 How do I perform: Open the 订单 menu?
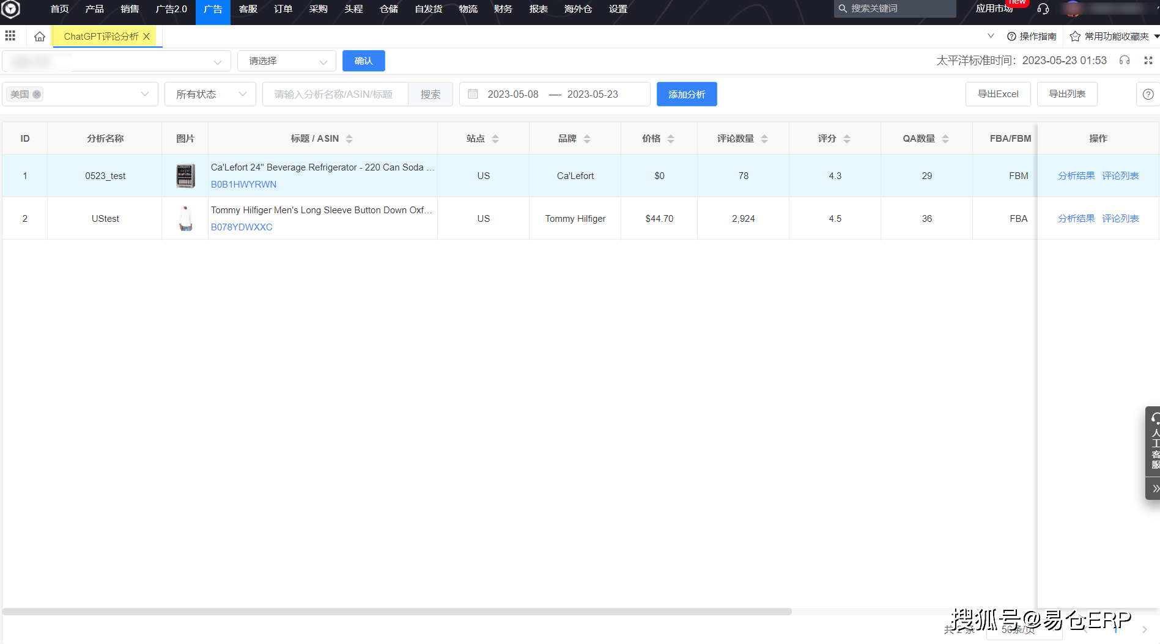(283, 9)
